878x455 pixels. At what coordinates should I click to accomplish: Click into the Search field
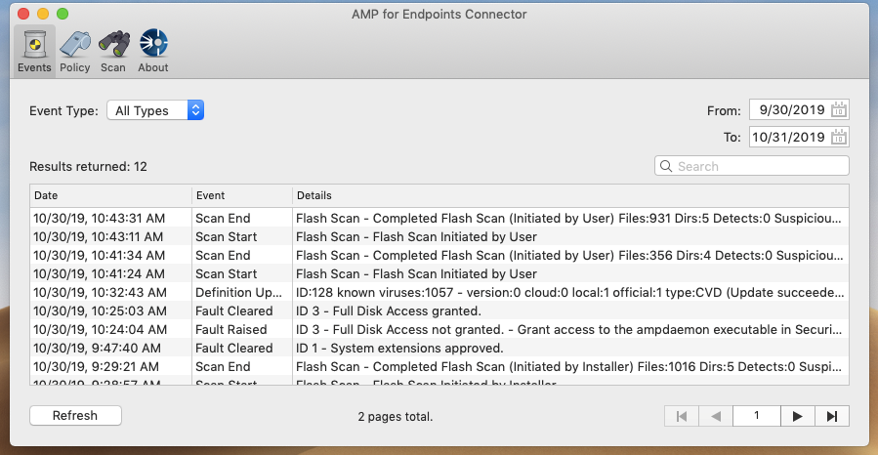751,166
